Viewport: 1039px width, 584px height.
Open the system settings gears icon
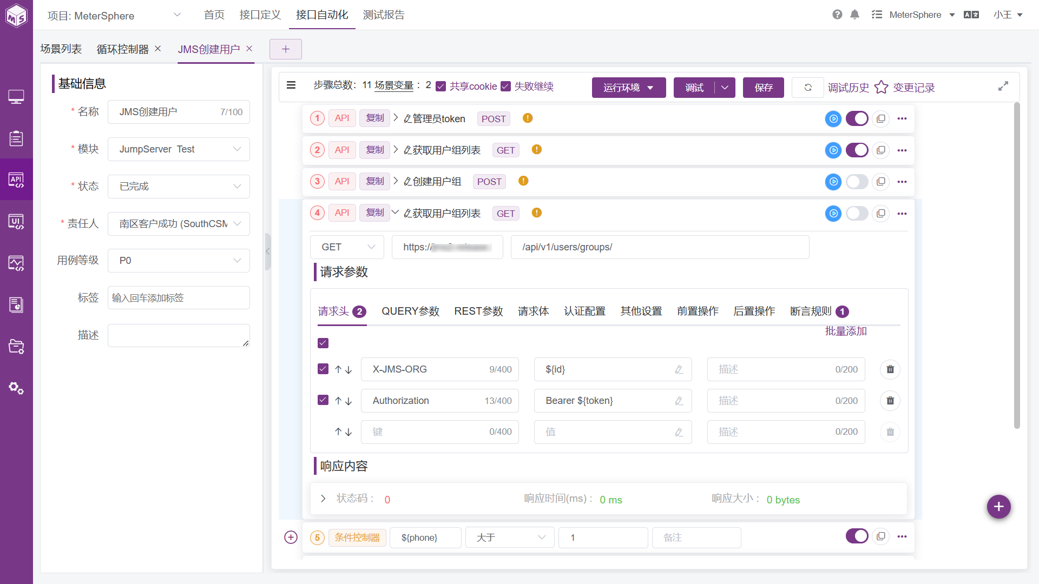point(16,388)
